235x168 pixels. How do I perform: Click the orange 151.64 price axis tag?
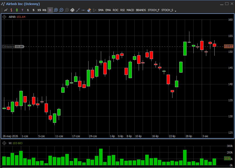coord(229,46)
